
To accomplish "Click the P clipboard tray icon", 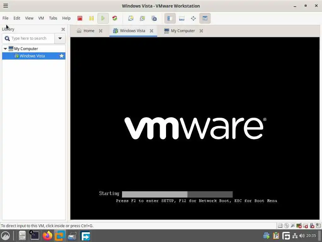I will [x=276, y=236].
